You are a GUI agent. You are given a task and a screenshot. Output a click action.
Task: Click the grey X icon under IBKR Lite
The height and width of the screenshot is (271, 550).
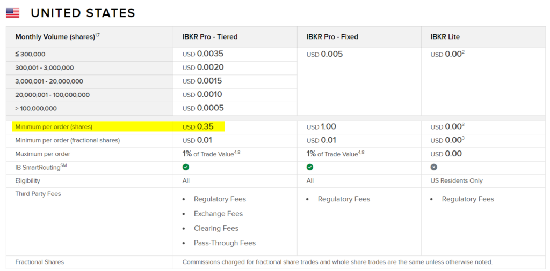click(x=434, y=167)
